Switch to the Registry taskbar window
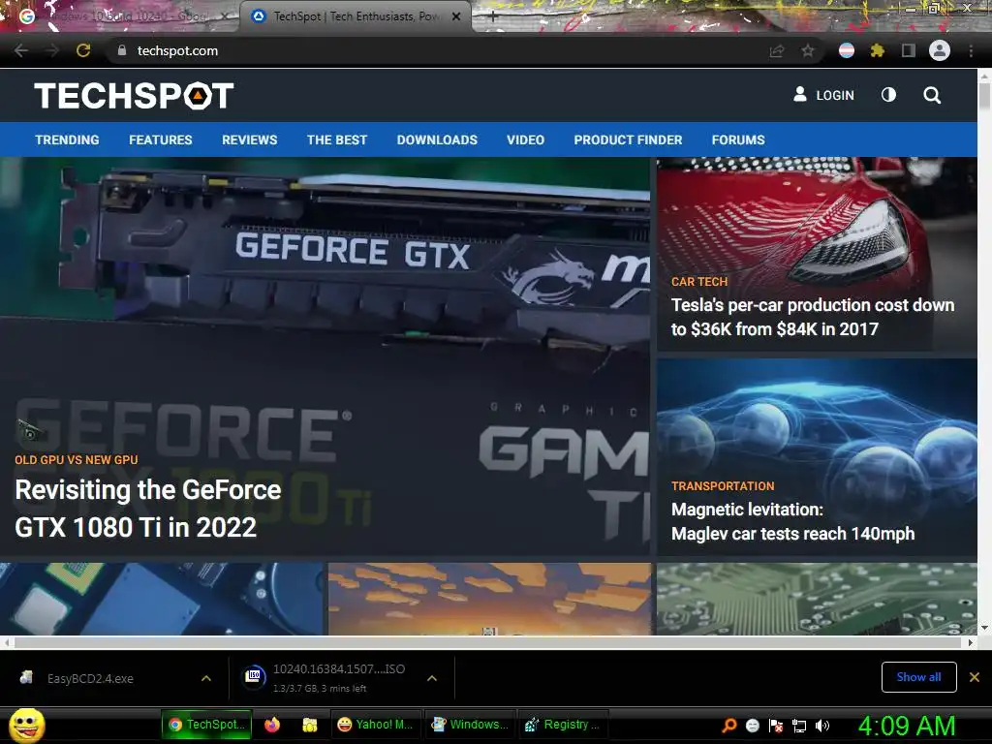This screenshot has height=744, width=992. click(x=563, y=725)
